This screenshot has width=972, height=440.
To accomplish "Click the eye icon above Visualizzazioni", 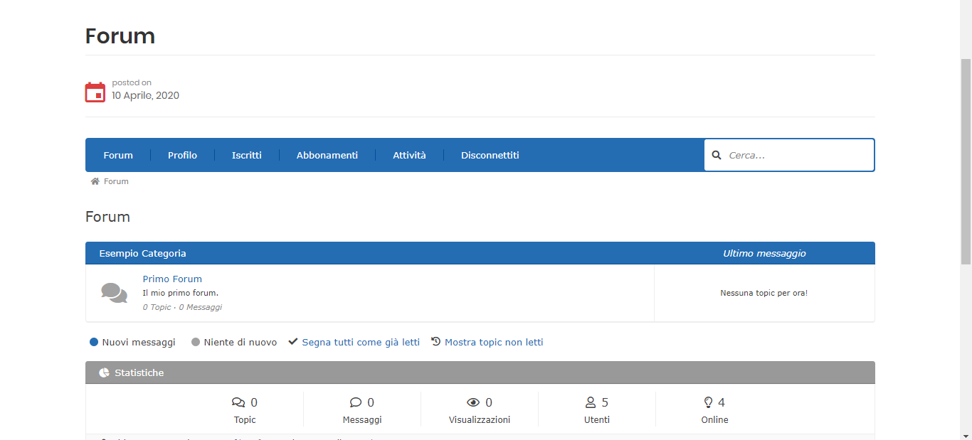I will [473, 403].
